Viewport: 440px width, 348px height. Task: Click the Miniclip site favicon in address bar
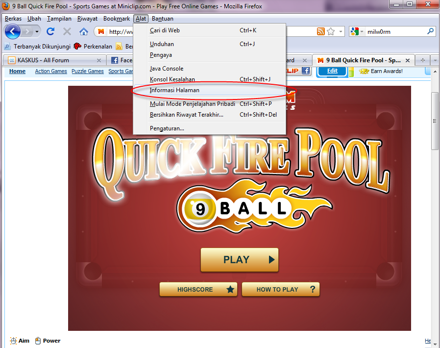101,32
